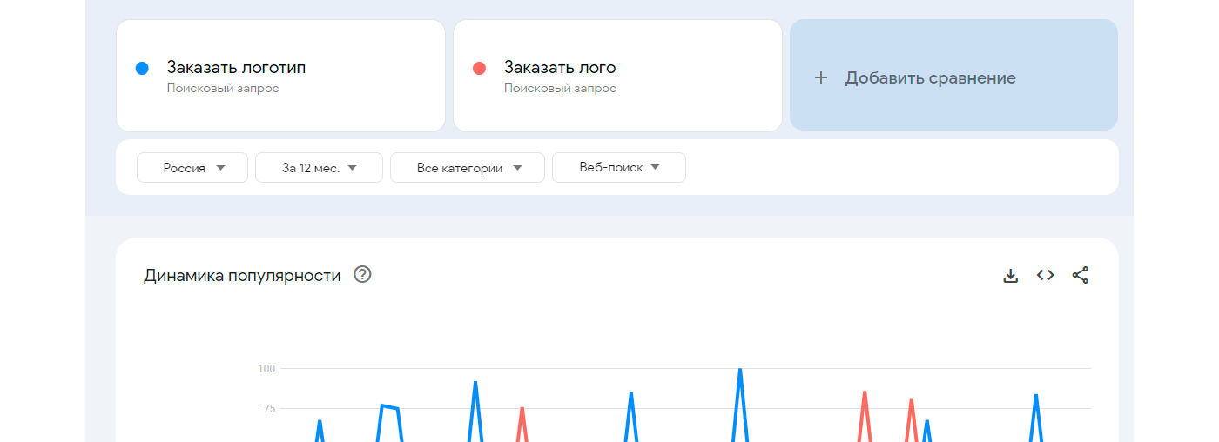Download the popularity chart data as CSV
Image resolution: width=1219 pixels, height=442 pixels.
1010,275
